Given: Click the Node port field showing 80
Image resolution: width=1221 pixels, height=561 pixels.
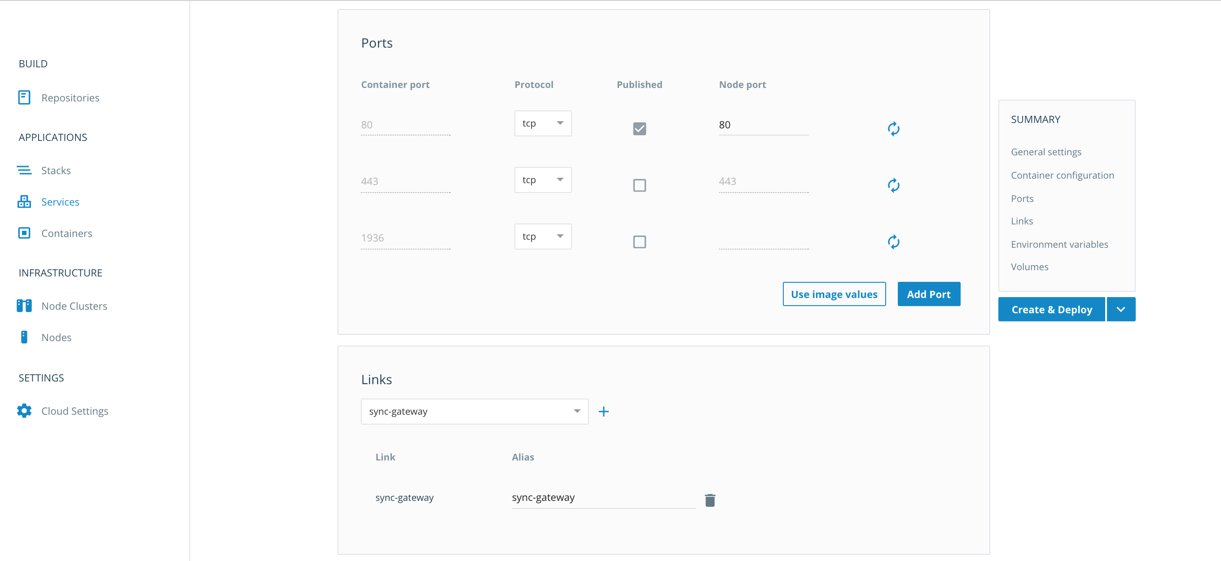Looking at the screenshot, I should click(763, 125).
